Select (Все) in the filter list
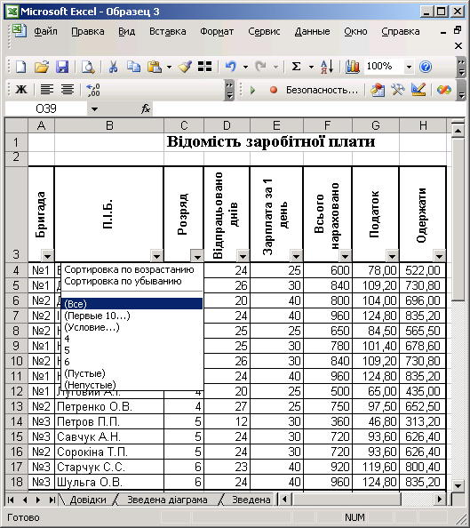The image size is (470, 528). tap(132, 304)
